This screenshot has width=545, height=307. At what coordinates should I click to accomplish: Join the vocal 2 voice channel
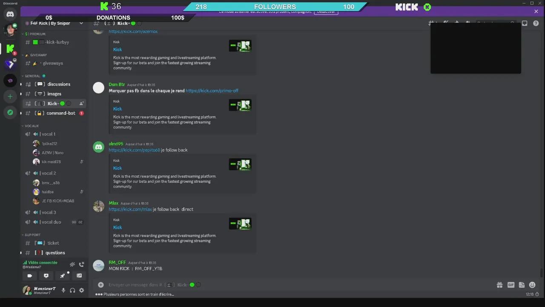point(54,173)
